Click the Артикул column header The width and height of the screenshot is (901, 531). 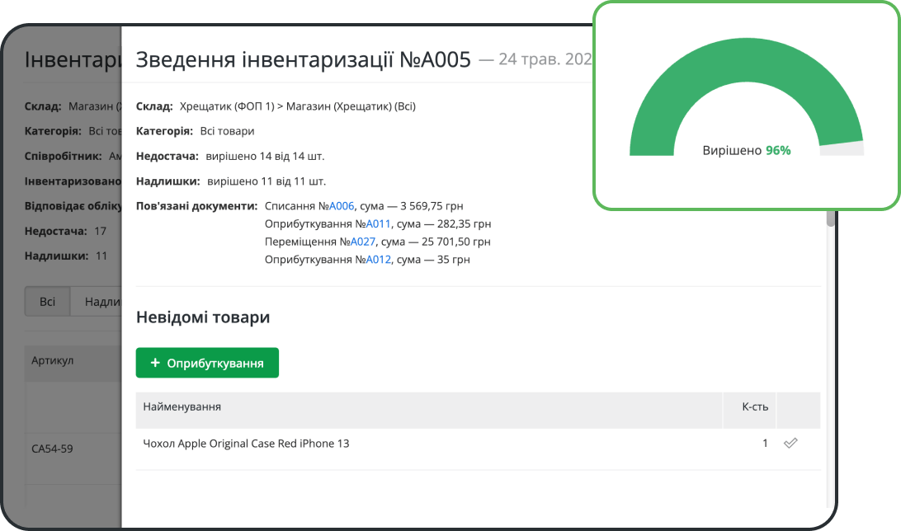(x=53, y=361)
